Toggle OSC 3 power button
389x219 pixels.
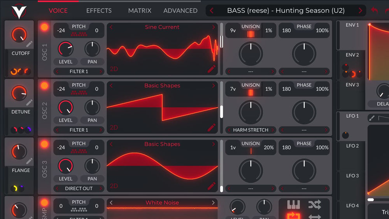(x=44, y=144)
